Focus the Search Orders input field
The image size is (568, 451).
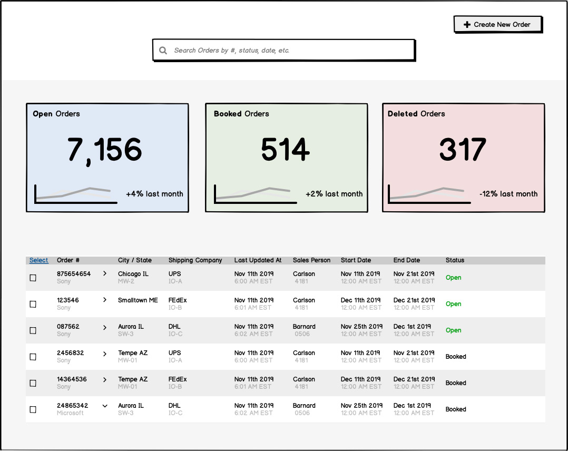(x=290, y=51)
